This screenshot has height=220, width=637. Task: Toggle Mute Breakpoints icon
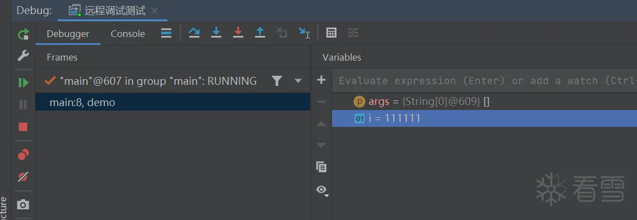(23, 177)
